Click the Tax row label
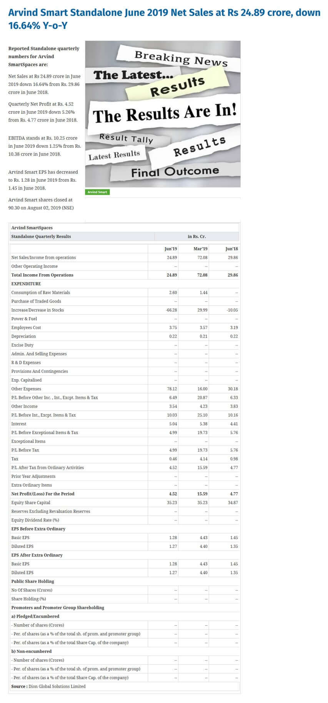 [x=15, y=459]
